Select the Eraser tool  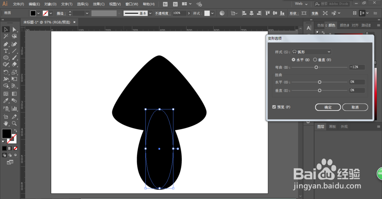15,64
